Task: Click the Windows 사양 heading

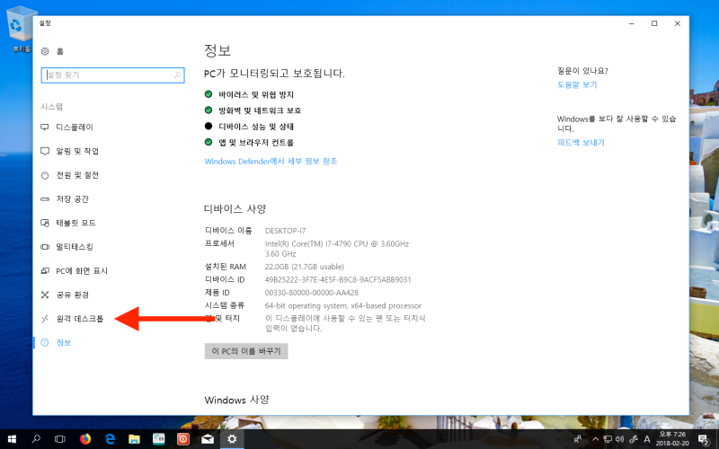Action: point(236,400)
